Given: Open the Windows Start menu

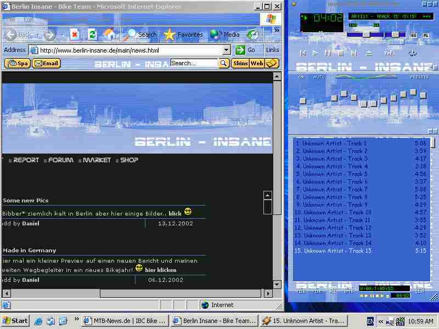Looking at the screenshot, I should point(15,321).
